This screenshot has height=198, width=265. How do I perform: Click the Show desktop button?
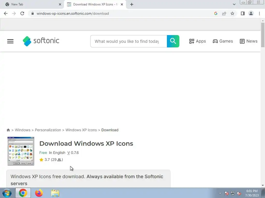tap(263, 193)
